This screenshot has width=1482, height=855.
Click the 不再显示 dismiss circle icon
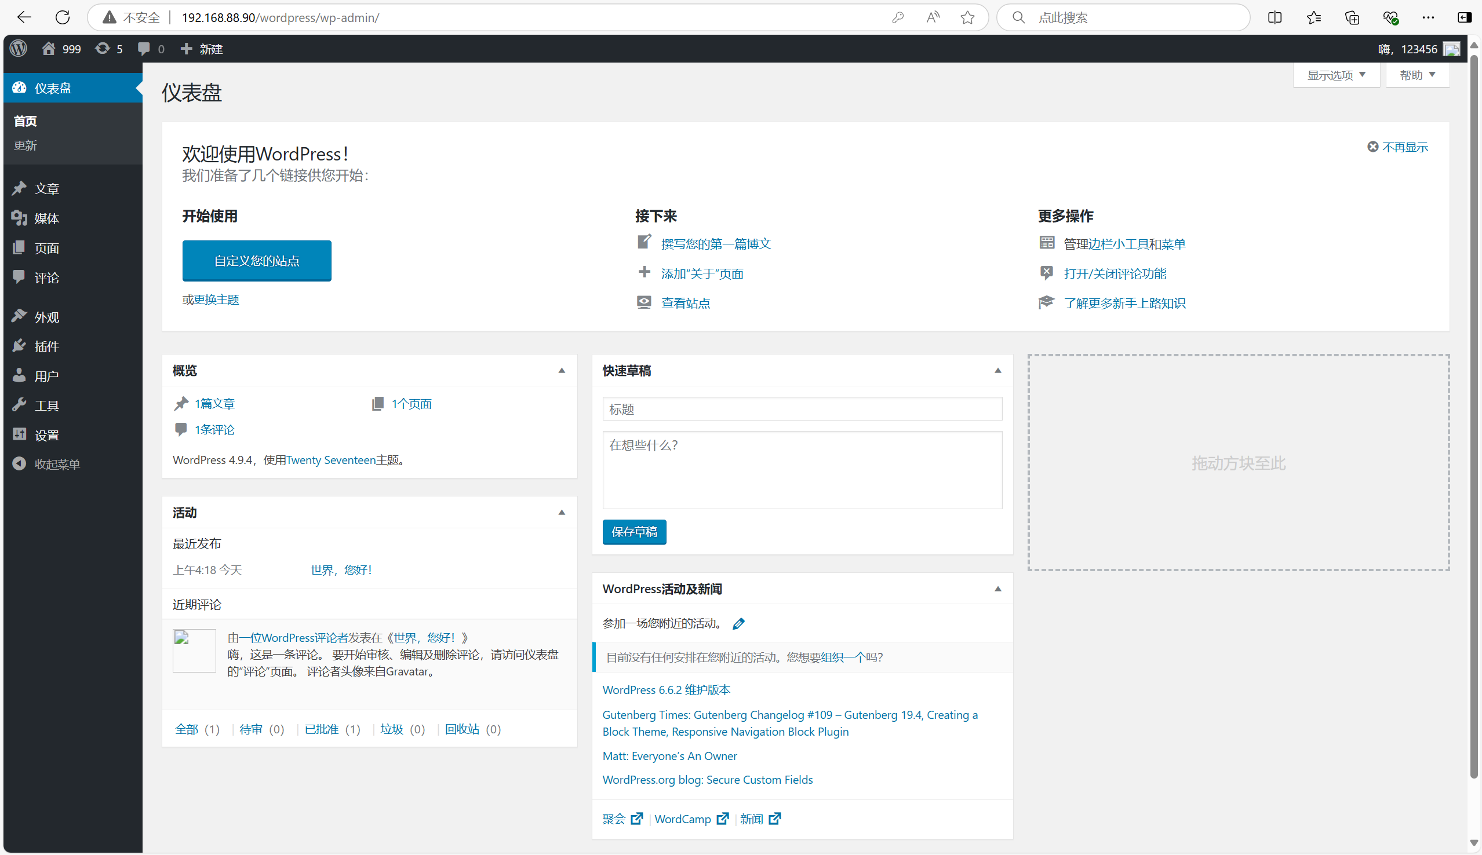[x=1372, y=147]
